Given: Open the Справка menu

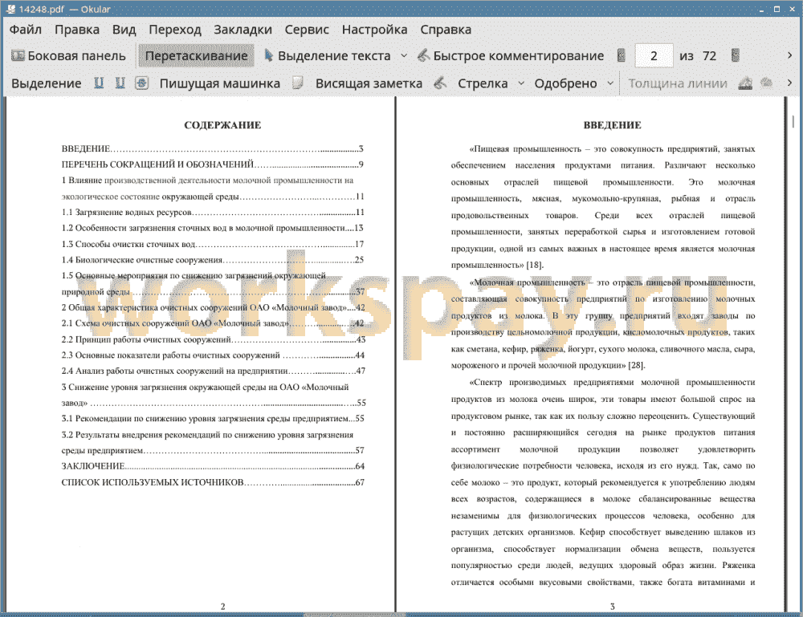Looking at the screenshot, I should coord(446,30).
